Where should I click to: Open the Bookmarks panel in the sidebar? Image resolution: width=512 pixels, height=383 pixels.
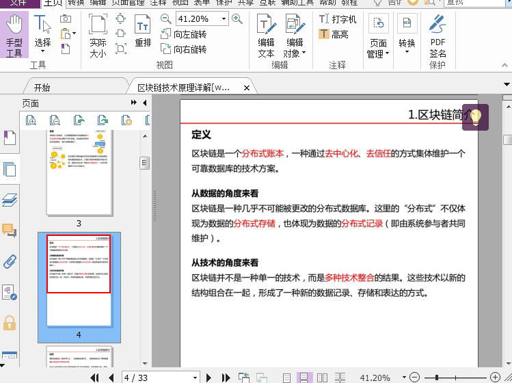click(x=10, y=137)
